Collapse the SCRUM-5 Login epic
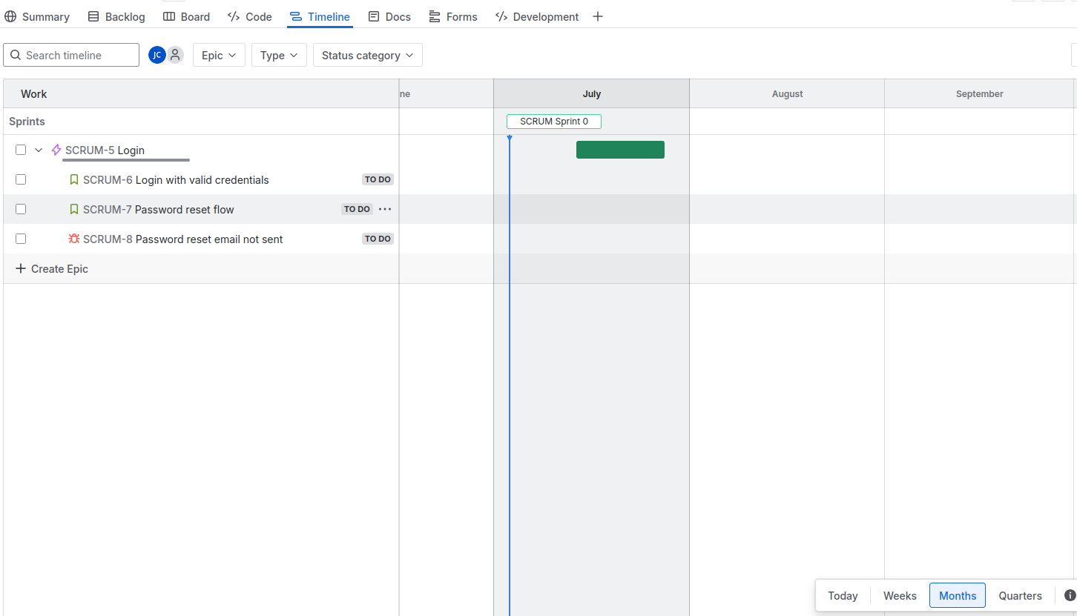Image resolution: width=1077 pixels, height=616 pixels. coord(39,150)
